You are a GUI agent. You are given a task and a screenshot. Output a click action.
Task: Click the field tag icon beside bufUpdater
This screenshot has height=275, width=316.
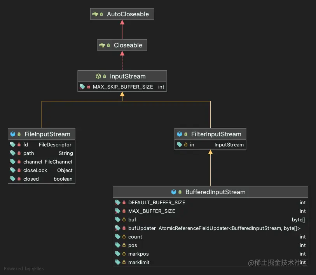pyautogui.click(x=117, y=228)
